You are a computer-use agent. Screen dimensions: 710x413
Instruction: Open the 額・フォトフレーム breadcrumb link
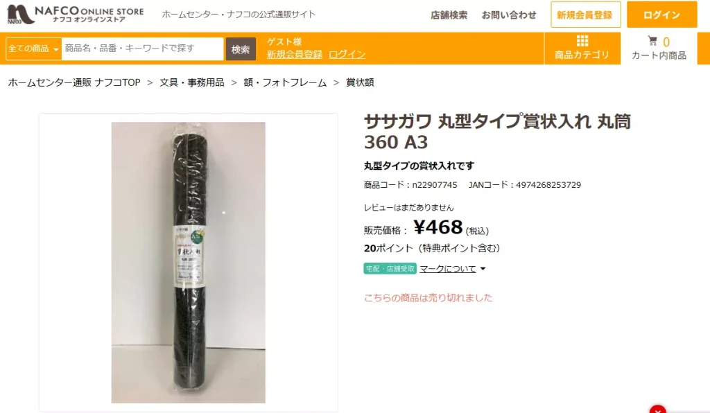click(x=285, y=82)
